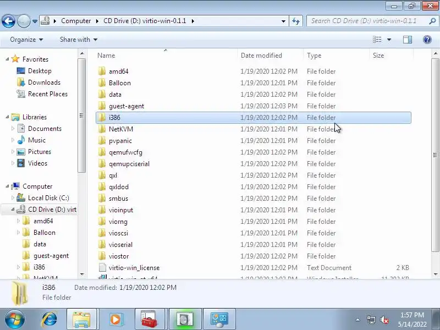Click the magnifier search icon
Screen dimensions: 440x330
coord(432,21)
